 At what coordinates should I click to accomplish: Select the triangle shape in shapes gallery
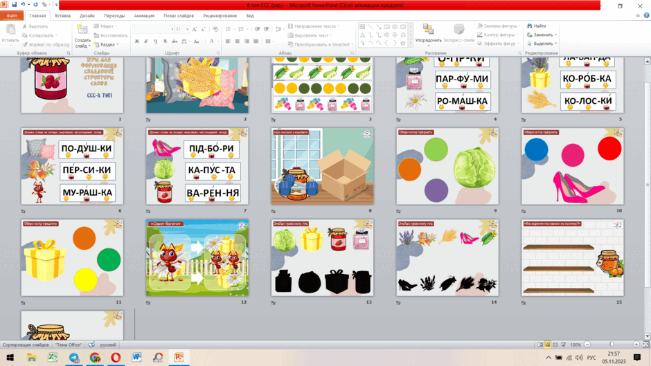(x=362, y=35)
